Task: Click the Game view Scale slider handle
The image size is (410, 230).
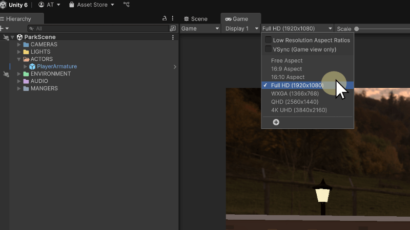Action: tap(357, 29)
